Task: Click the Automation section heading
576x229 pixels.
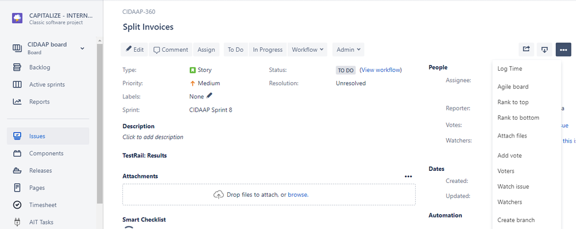Action: click(x=445, y=215)
